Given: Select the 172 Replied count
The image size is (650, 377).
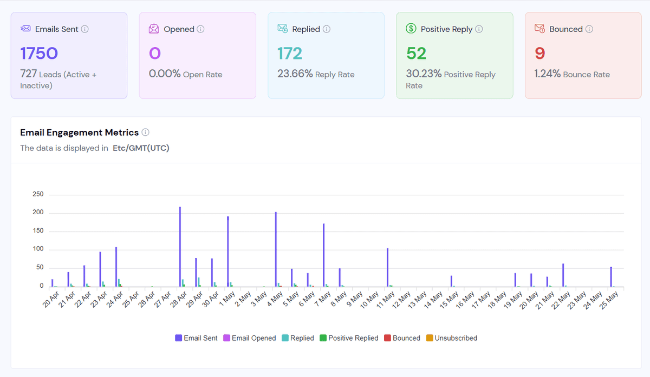Looking at the screenshot, I should click(290, 53).
